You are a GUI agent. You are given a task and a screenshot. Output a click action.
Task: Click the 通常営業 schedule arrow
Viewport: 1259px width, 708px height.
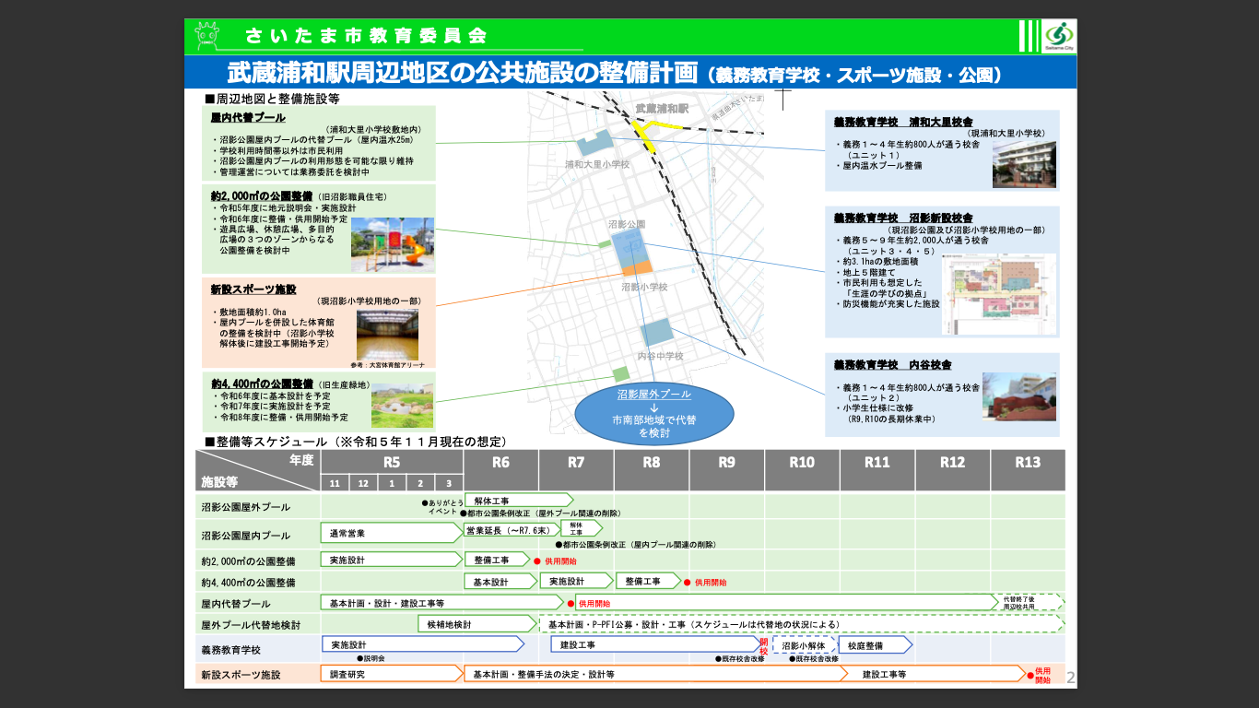point(391,533)
